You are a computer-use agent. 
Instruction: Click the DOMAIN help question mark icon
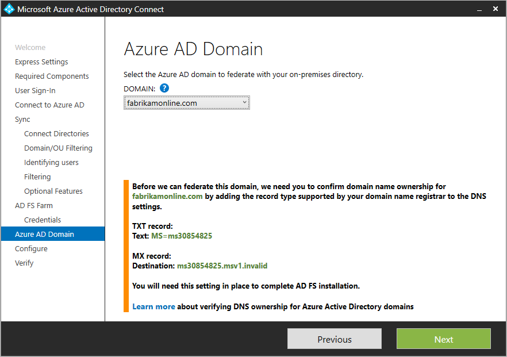(164, 88)
